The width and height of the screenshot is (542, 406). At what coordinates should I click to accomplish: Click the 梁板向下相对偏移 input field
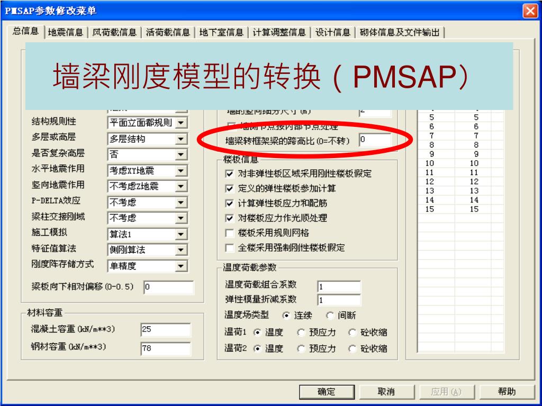pos(169,287)
